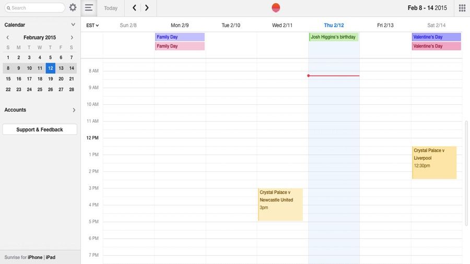Click the Today button
The height and width of the screenshot is (264, 470).
[111, 8]
